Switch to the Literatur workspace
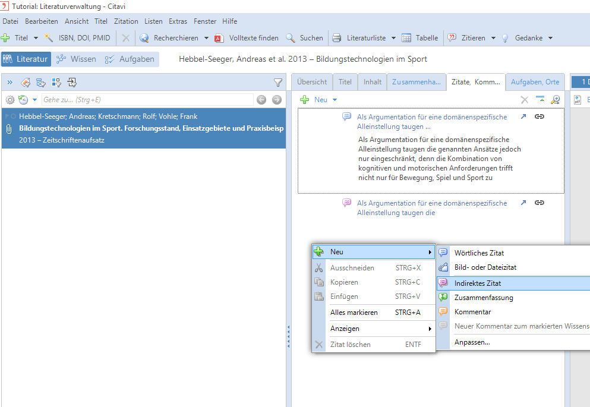 (x=26, y=59)
